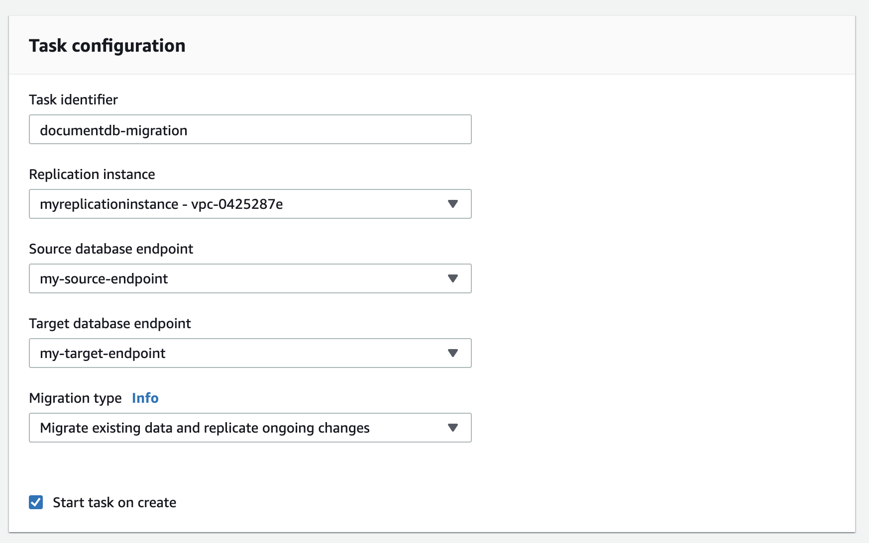This screenshot has height=543, width=869.
Task: Expand the Migration type dropdown
Action: coord(249,428)
